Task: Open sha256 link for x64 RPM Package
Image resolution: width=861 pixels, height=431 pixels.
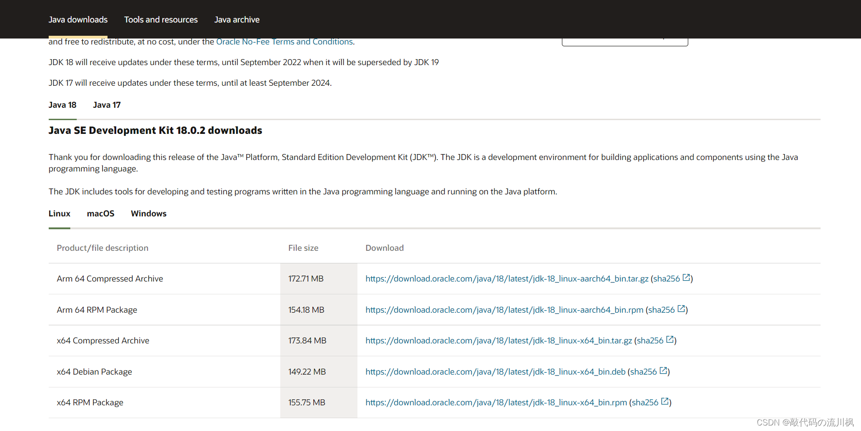Action: (x=645, y=403)
